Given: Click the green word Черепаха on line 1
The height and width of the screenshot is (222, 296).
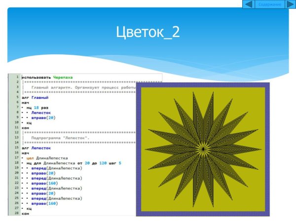Looking at the screenshot, I should [63, 77].
